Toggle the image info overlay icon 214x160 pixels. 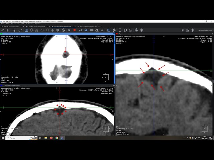pyautogui.click(x=109, y=30)
